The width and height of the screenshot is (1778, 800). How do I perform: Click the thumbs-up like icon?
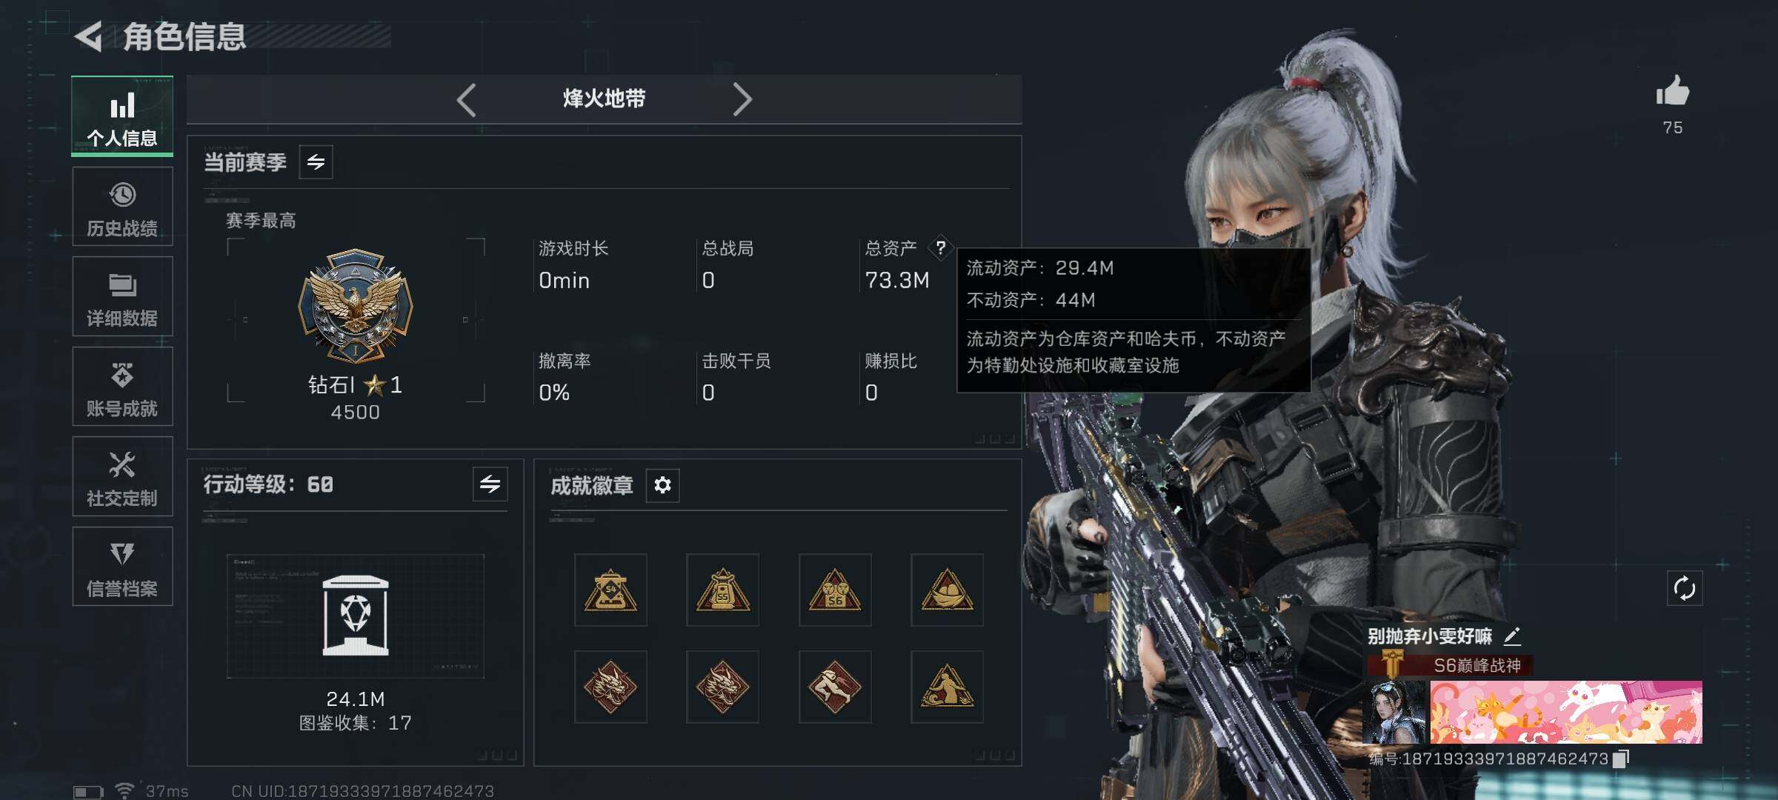[x=1673, y=91]
